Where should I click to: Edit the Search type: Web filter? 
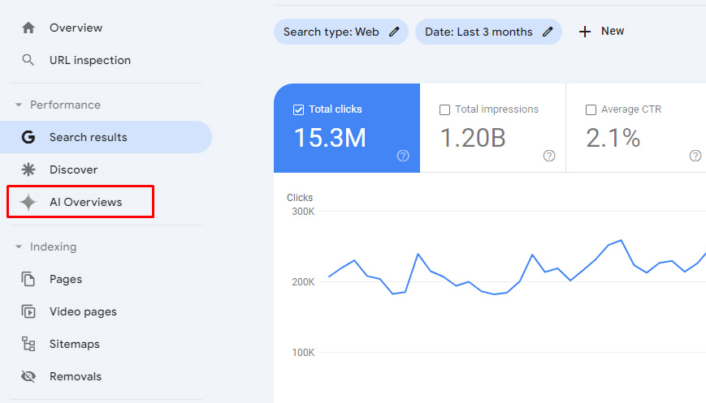tap(394, 32)
